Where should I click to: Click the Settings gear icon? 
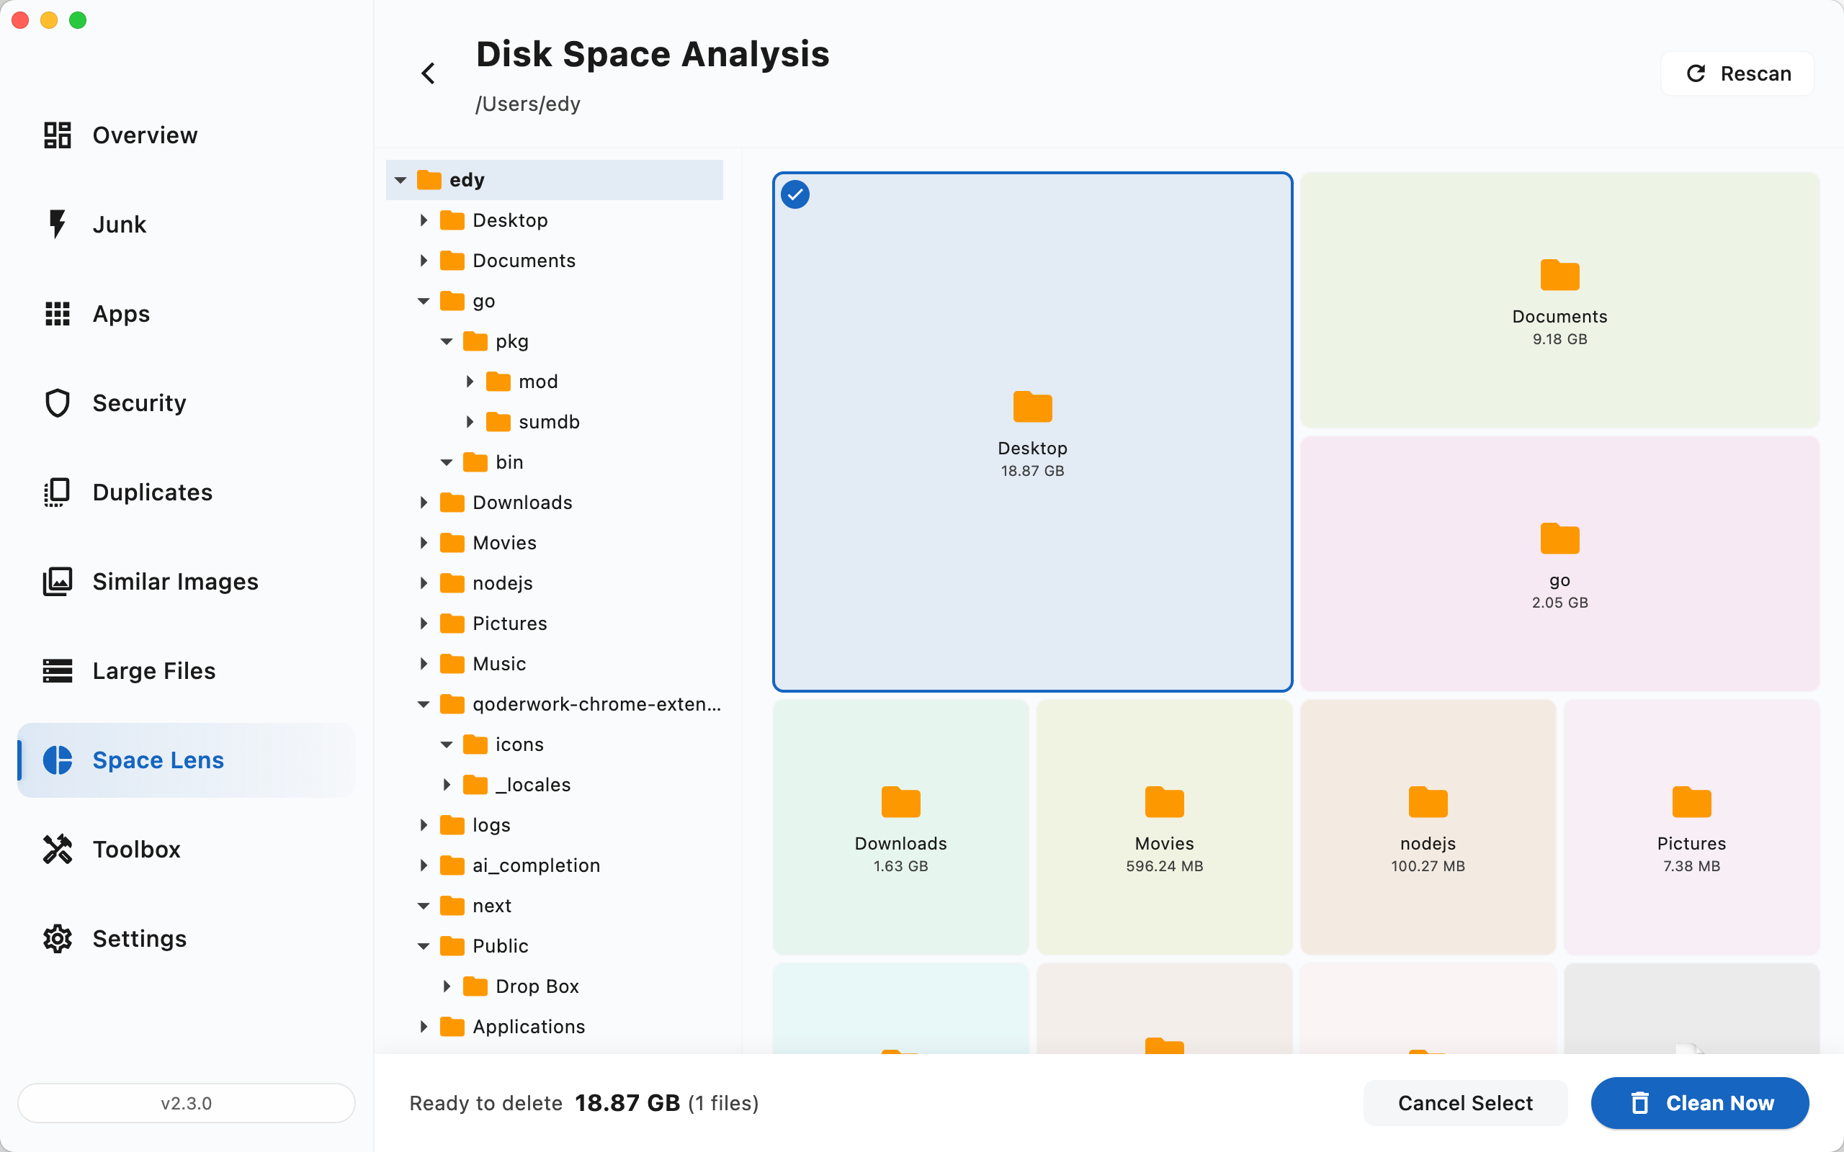click(x=57, y=939)
